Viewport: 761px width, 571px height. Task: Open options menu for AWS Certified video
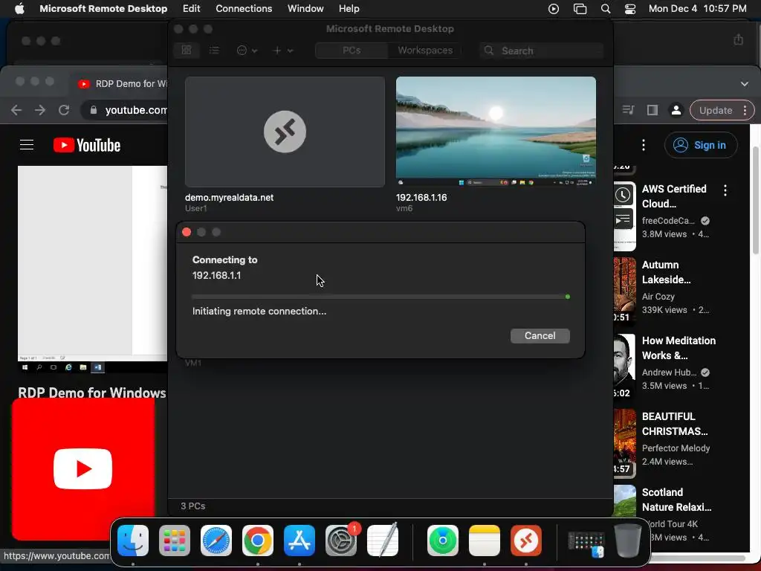(725, 190)
